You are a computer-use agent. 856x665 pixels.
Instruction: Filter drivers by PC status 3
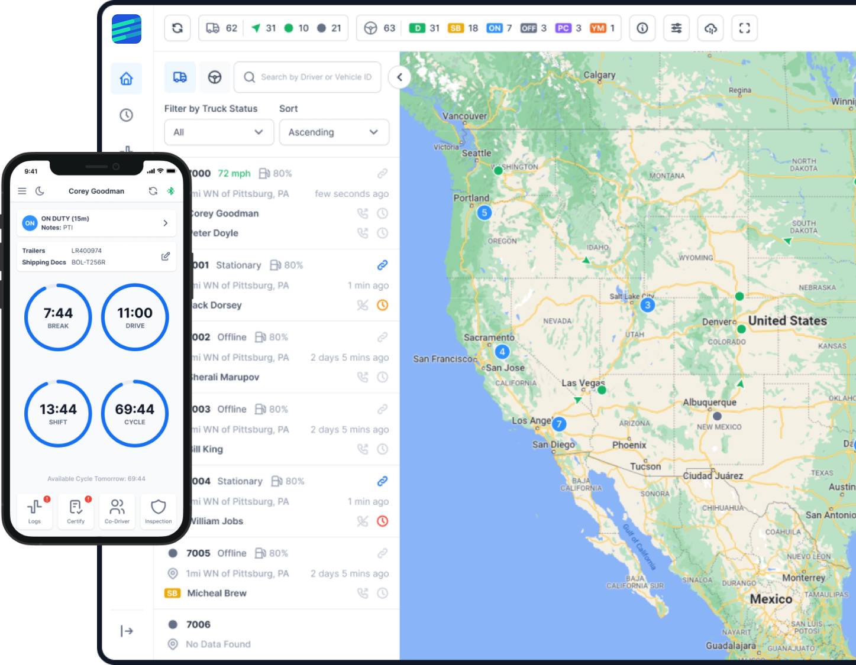(x=568, y=28)
